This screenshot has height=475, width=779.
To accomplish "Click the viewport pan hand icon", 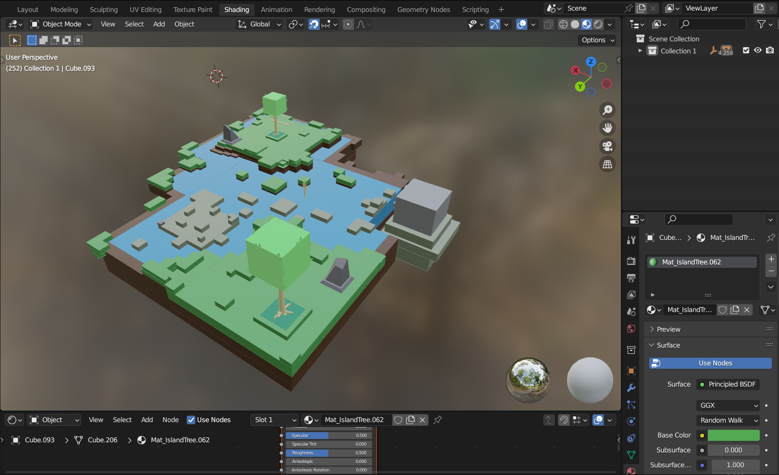I will 608,128.
